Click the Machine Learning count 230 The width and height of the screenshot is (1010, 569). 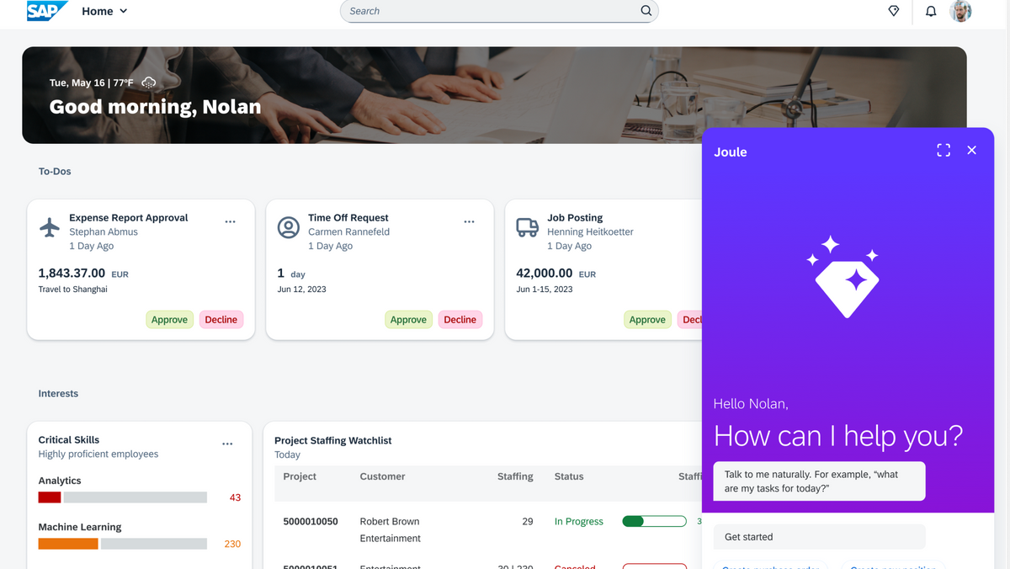coord(232,544)
